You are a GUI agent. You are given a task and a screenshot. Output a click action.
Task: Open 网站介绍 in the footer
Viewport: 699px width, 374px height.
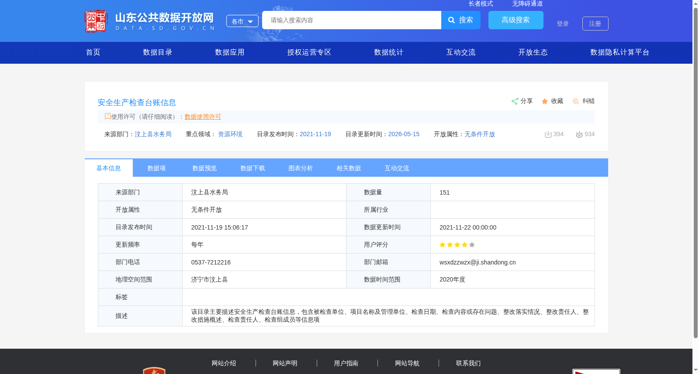(x=224, y=363)
